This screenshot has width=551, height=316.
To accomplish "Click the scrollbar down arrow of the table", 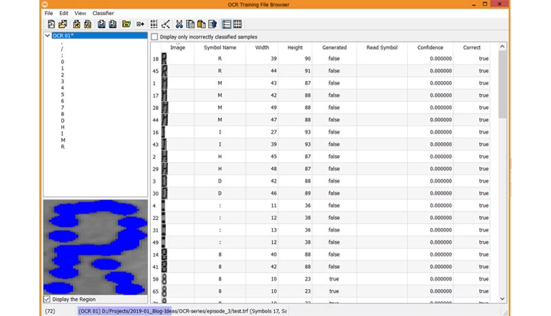I will pyautogui.click(x=502, y=299).
